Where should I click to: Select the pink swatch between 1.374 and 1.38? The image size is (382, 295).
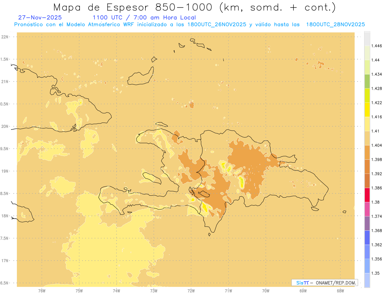pos(367,209)
